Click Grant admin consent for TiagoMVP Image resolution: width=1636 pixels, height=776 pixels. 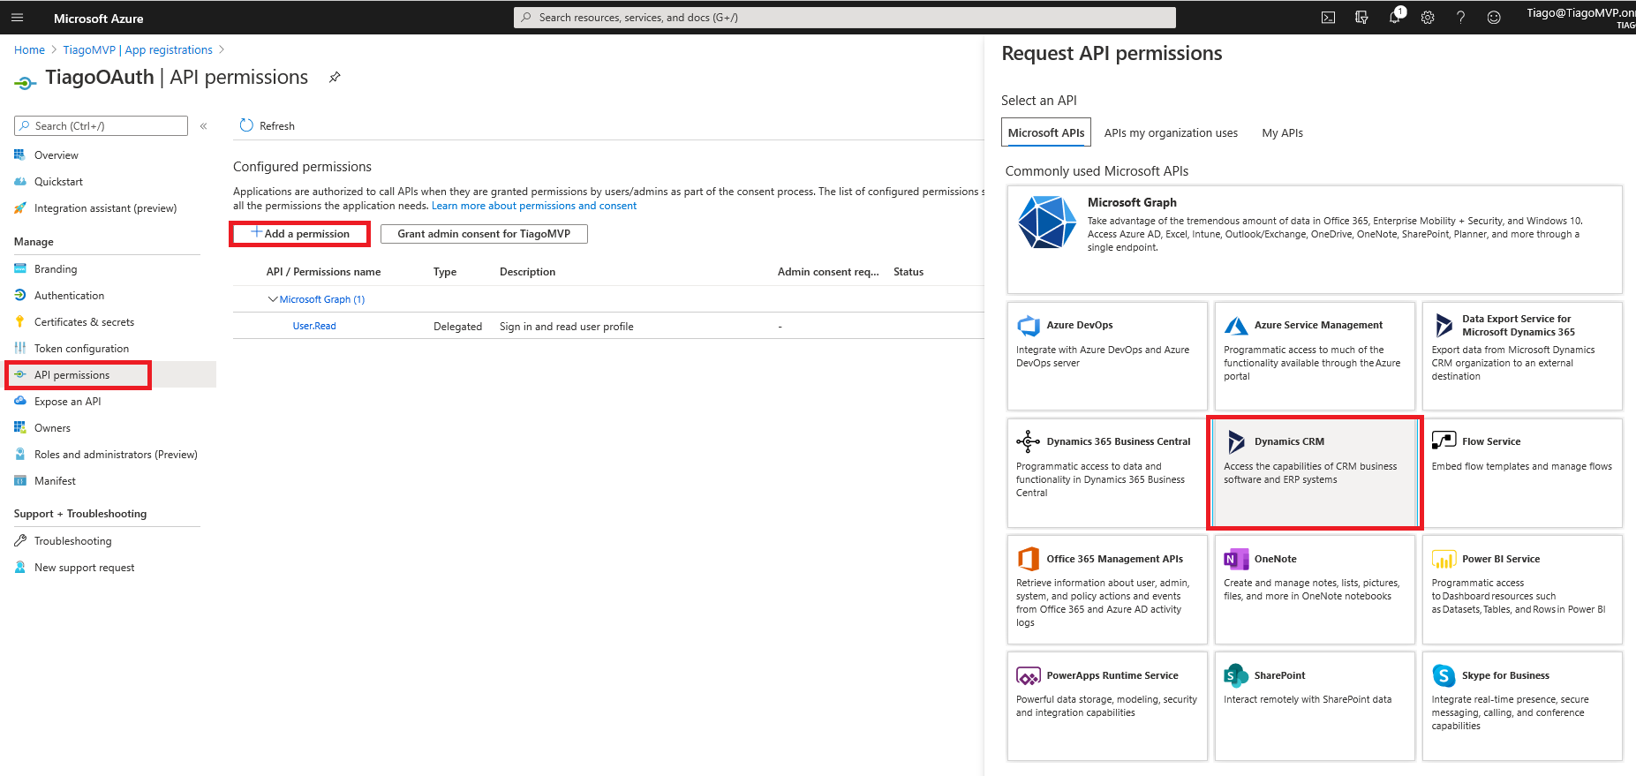[484, 234]
